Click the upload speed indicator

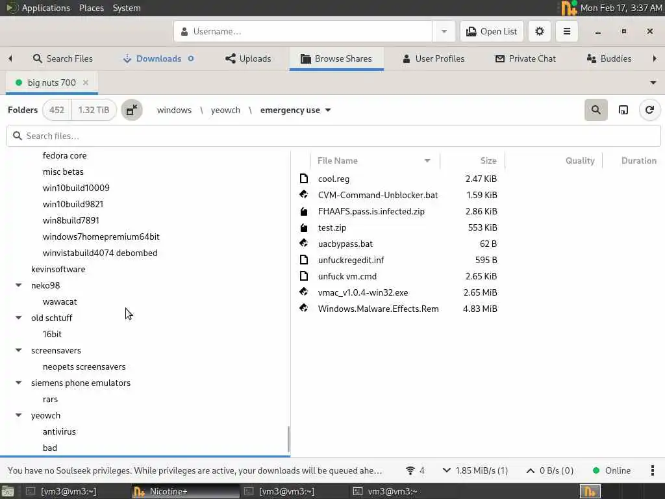[549, 470]
